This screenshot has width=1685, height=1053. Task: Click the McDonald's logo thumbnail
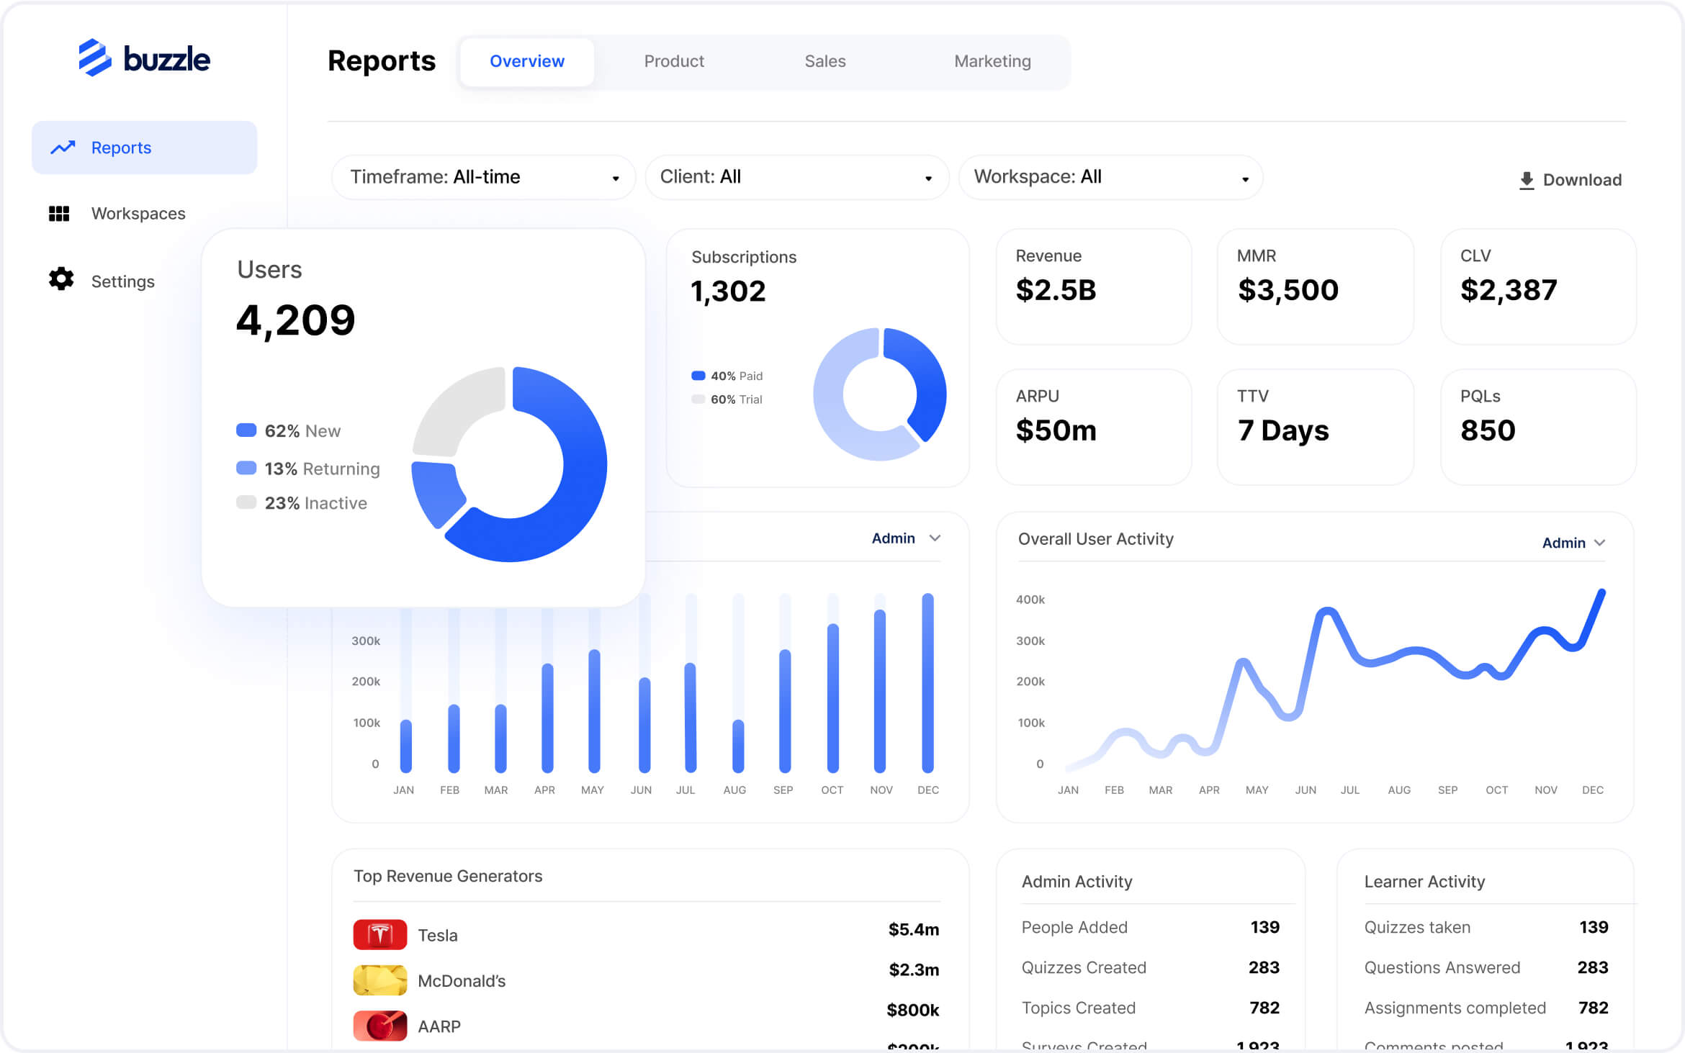[x=379, y=980]
